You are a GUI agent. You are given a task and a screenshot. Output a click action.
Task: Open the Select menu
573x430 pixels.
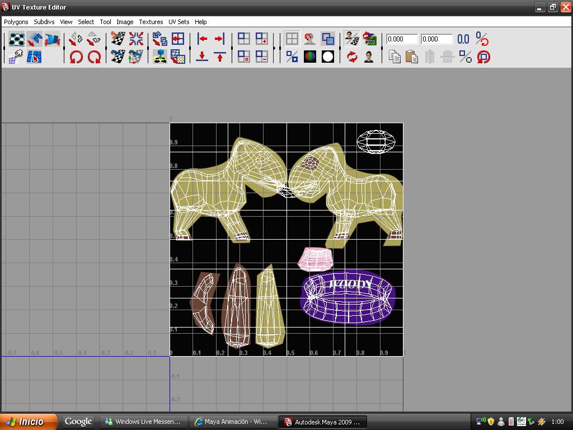(86, 22)
